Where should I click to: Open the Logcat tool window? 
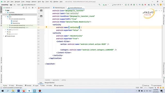pyautogui.click(x=36, y=86)
